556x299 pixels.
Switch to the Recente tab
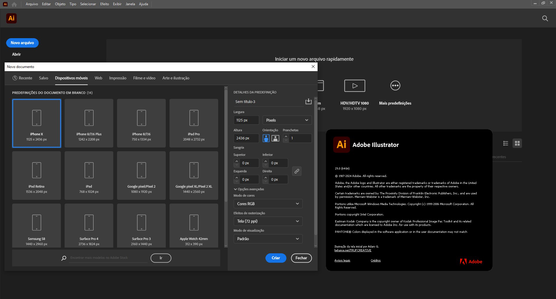pos(22,78)
